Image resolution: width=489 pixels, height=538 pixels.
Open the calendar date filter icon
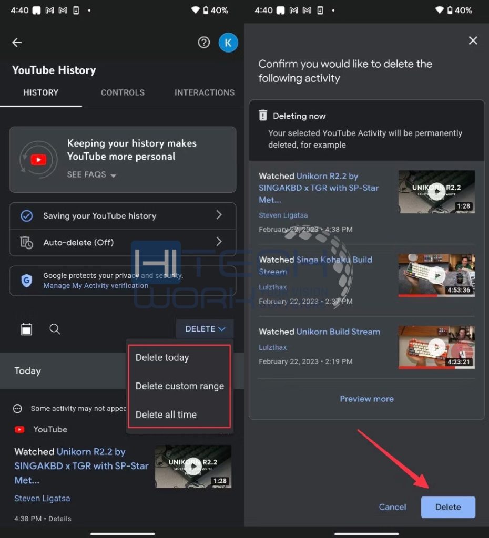coord(26,329)
